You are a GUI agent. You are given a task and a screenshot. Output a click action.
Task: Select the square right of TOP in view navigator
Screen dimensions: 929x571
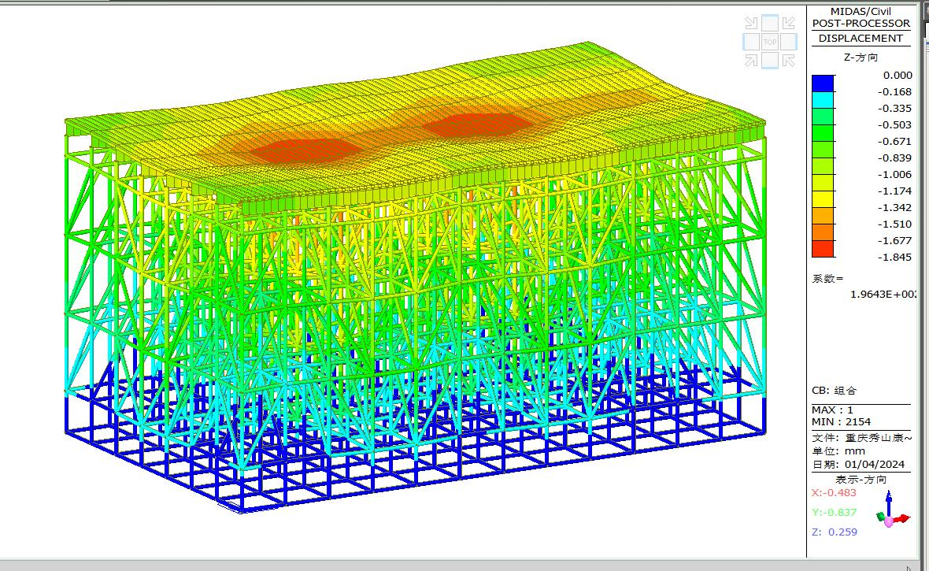(788, 42)
